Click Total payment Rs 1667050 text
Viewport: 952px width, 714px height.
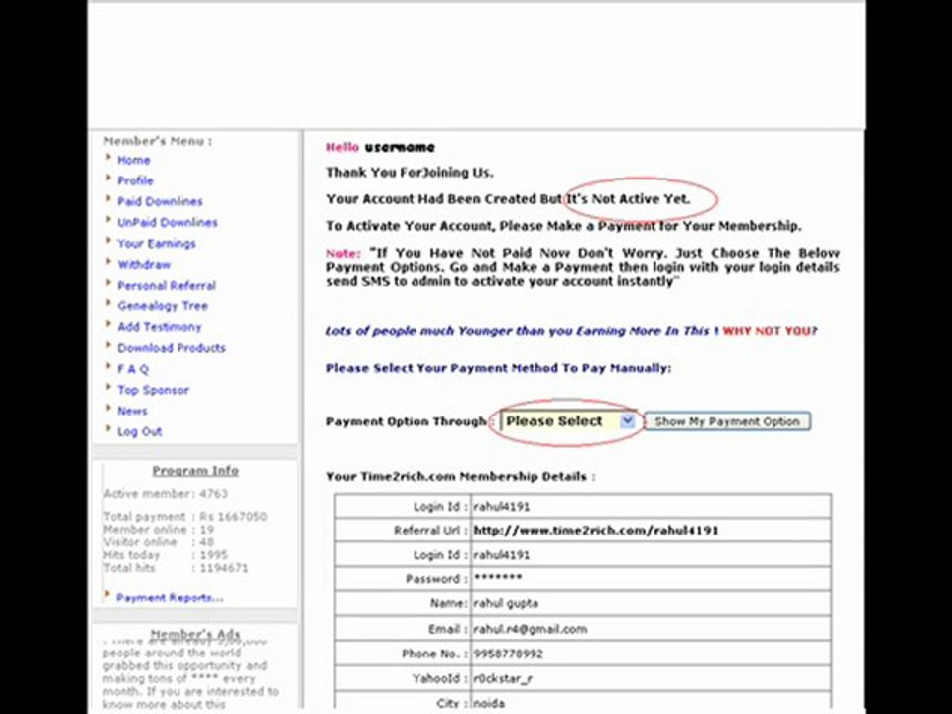pyautogui.click(x=184, y=516)
